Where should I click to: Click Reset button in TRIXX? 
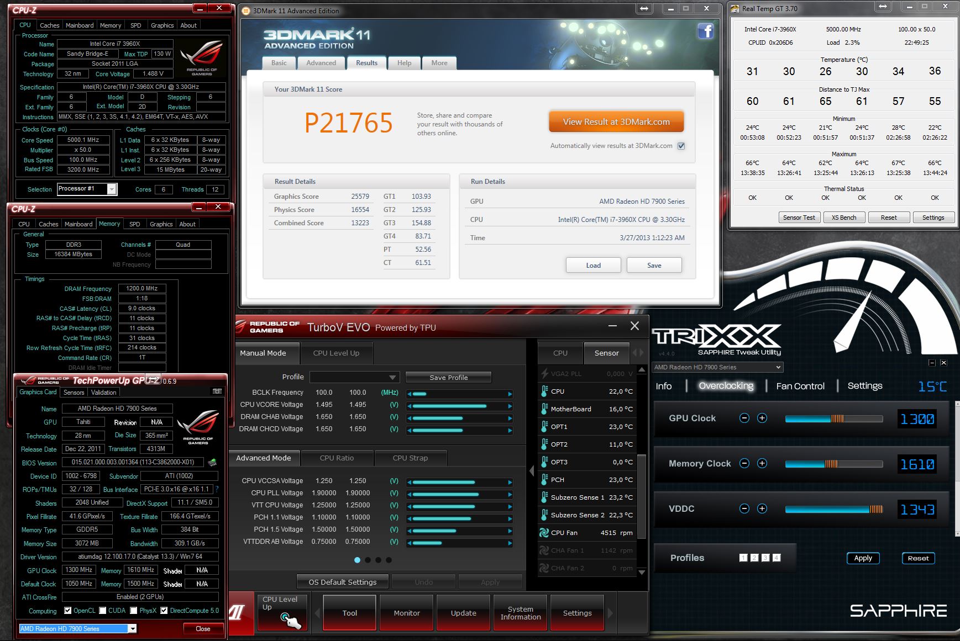click(918, 558)
